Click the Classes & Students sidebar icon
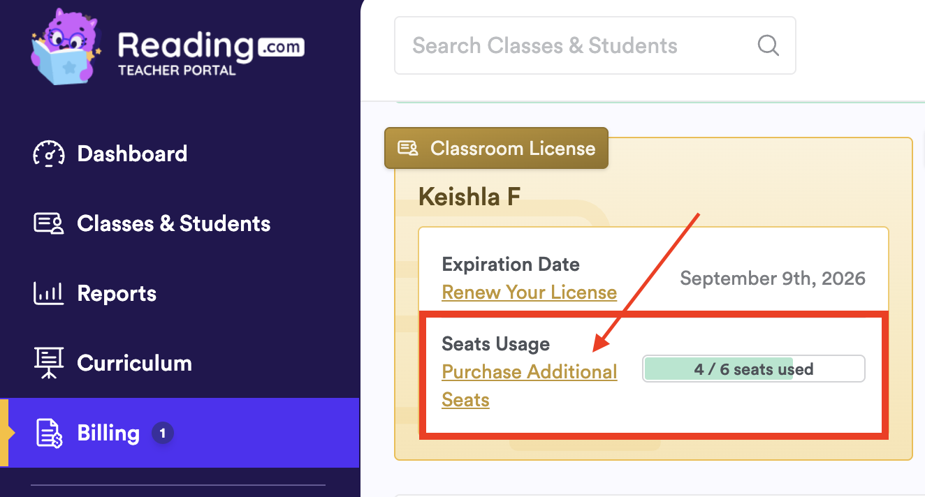This screenshot has height=497, width=925. coord(49,223)
